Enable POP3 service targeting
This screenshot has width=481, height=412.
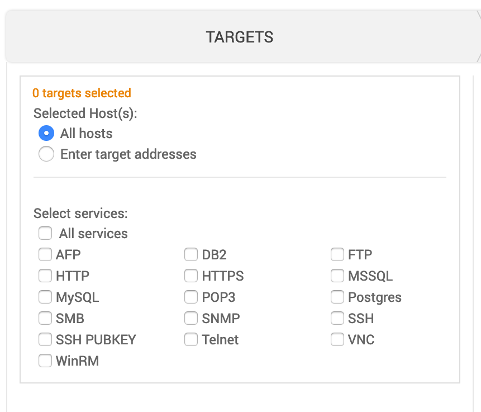(192, 297)
